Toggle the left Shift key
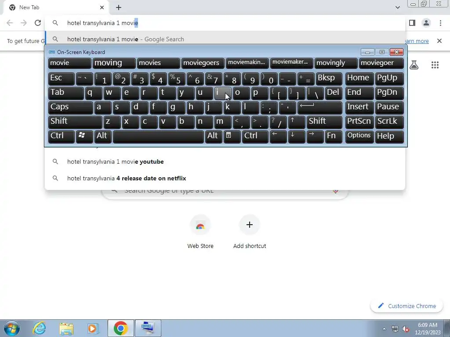The width and height of the screenshot is (450, 337). pos(75,122)
